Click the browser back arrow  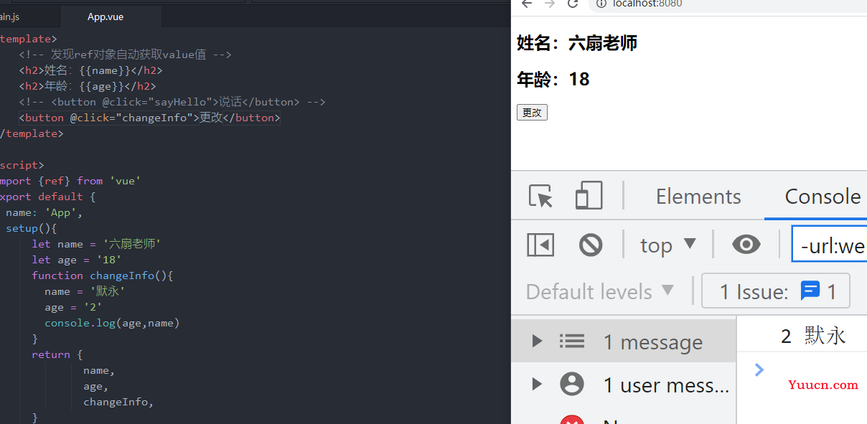click(x=527, y=4)
